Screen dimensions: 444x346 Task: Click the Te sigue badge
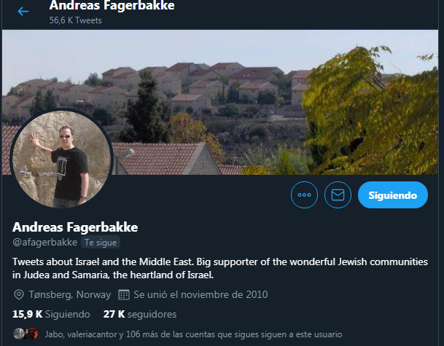(101, 242)
